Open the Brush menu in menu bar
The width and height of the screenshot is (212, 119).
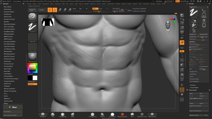[x=34, y=4]
